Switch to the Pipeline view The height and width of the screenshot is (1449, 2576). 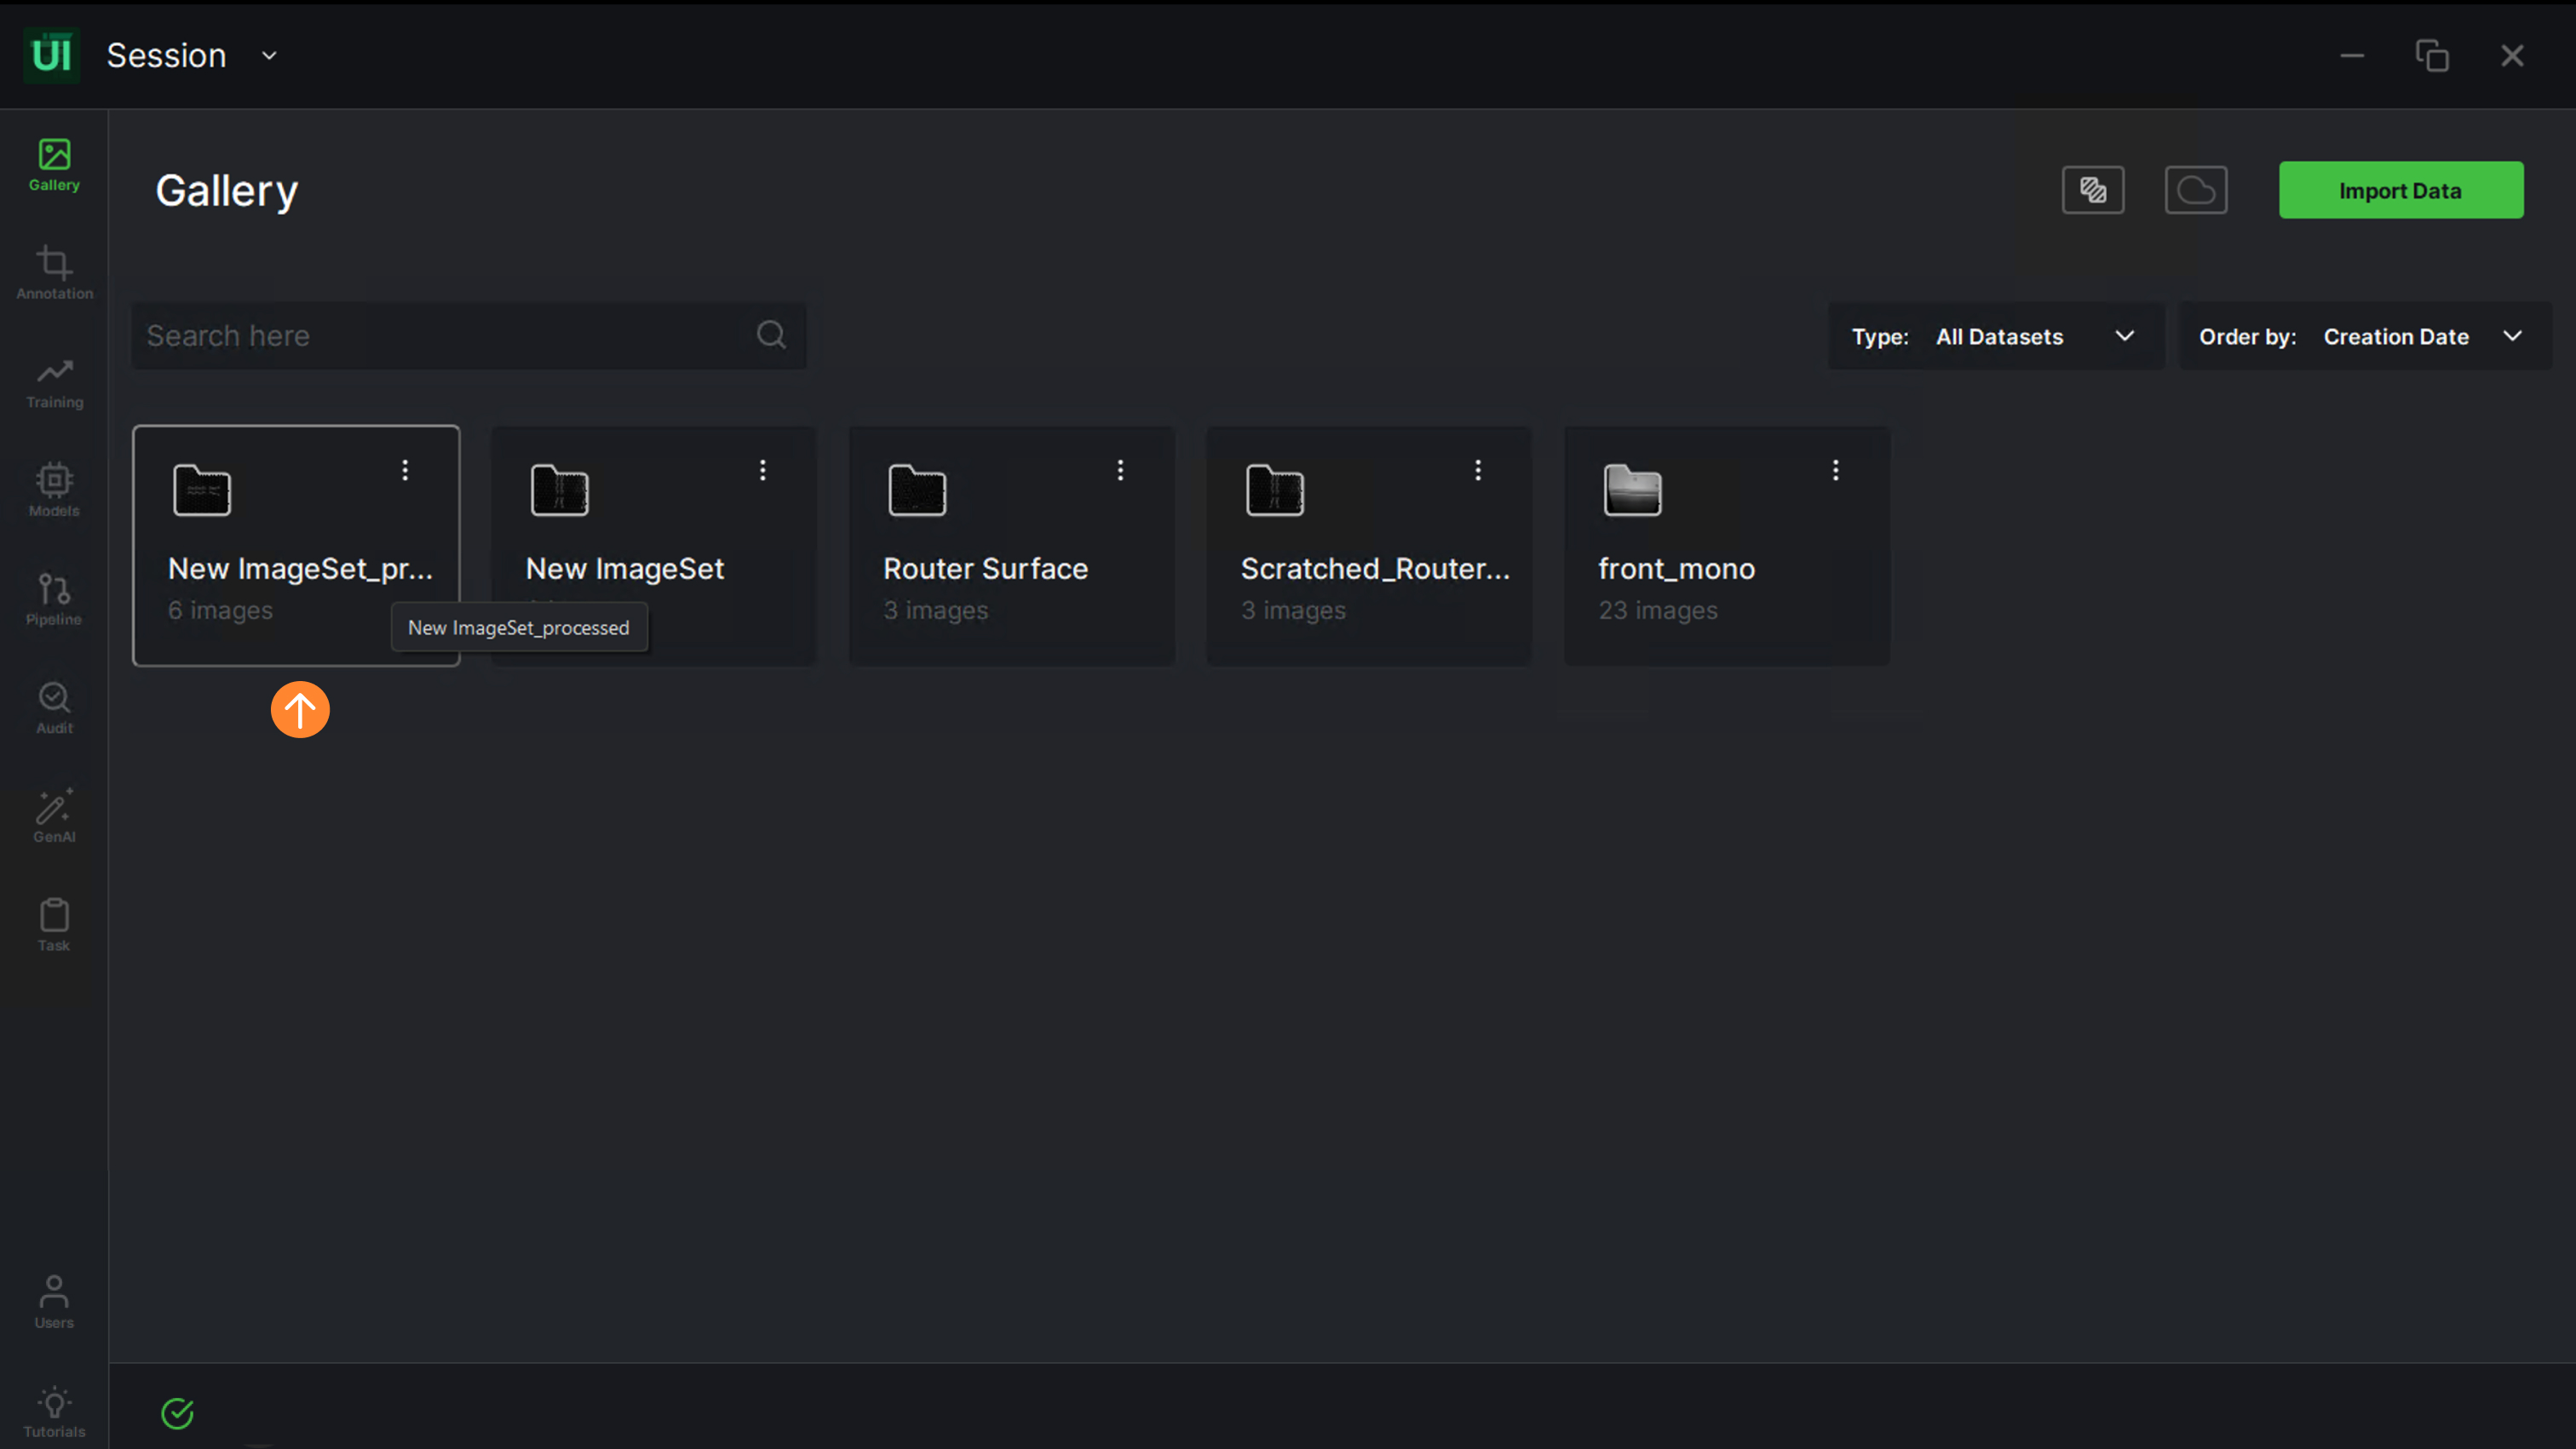54,598
